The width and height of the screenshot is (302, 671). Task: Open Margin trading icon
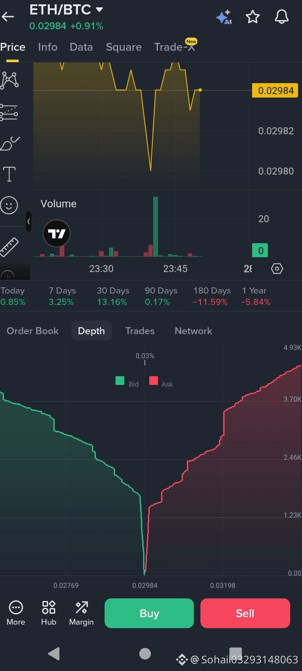pyautogui.click(x=81, y=613)
